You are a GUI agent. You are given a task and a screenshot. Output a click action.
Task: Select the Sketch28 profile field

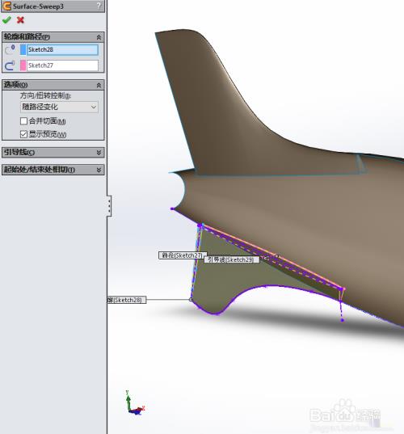62,50
